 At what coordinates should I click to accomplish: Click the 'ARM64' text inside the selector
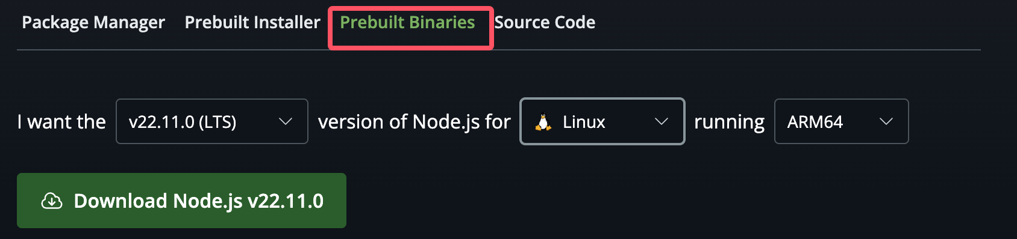click(x=815, y=122)
